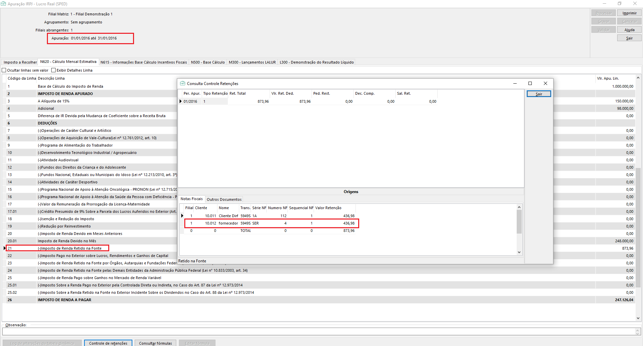Select M300 - Lançamentos LALUR tab

(252, 62)
